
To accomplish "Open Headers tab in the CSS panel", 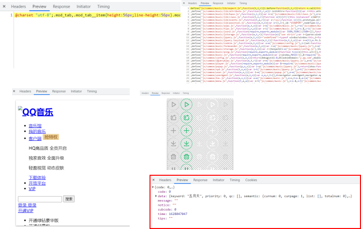I will (x=18, y=6).
